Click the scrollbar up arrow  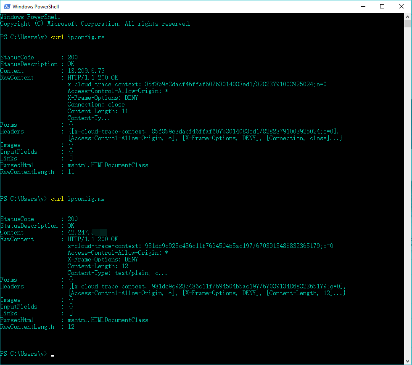pos(407,17)
